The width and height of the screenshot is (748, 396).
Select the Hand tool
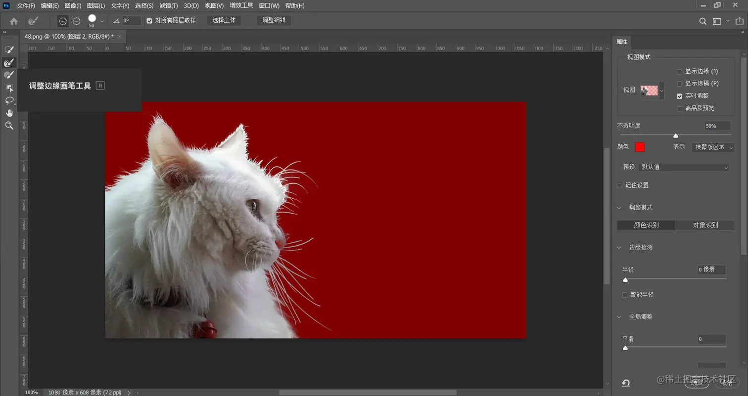coord(9,113)
